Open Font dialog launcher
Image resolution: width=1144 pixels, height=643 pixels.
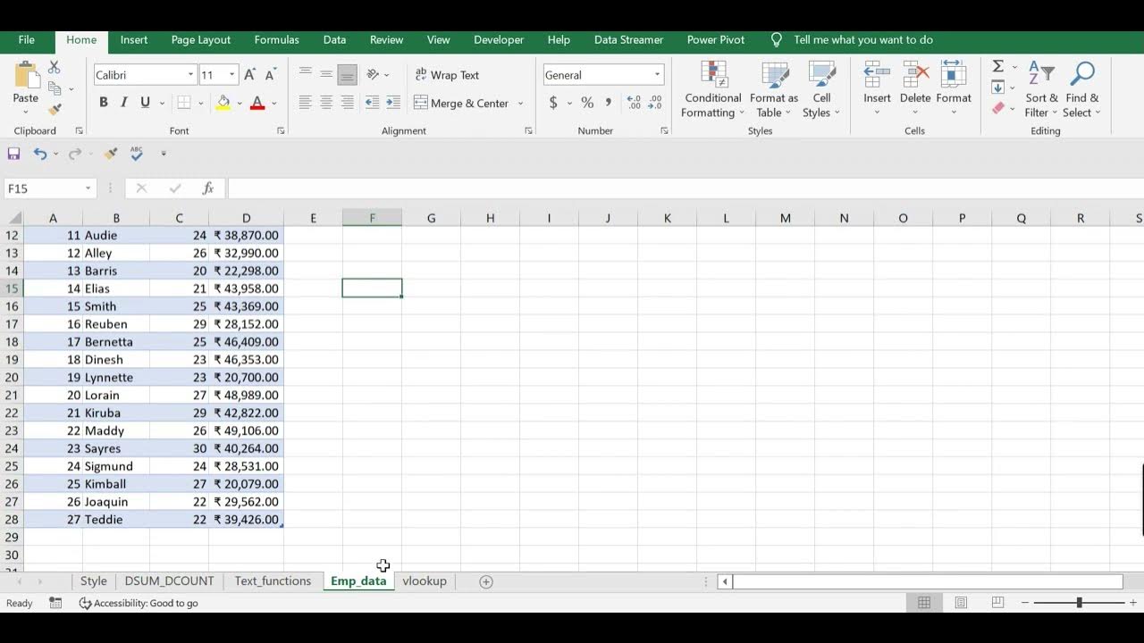(x=281, y=131)
